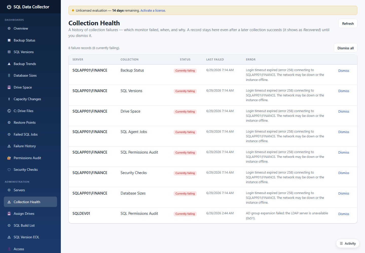Click the SQL Versions sidebar icon
Screen dimensions: 365x253
(9, 52)
